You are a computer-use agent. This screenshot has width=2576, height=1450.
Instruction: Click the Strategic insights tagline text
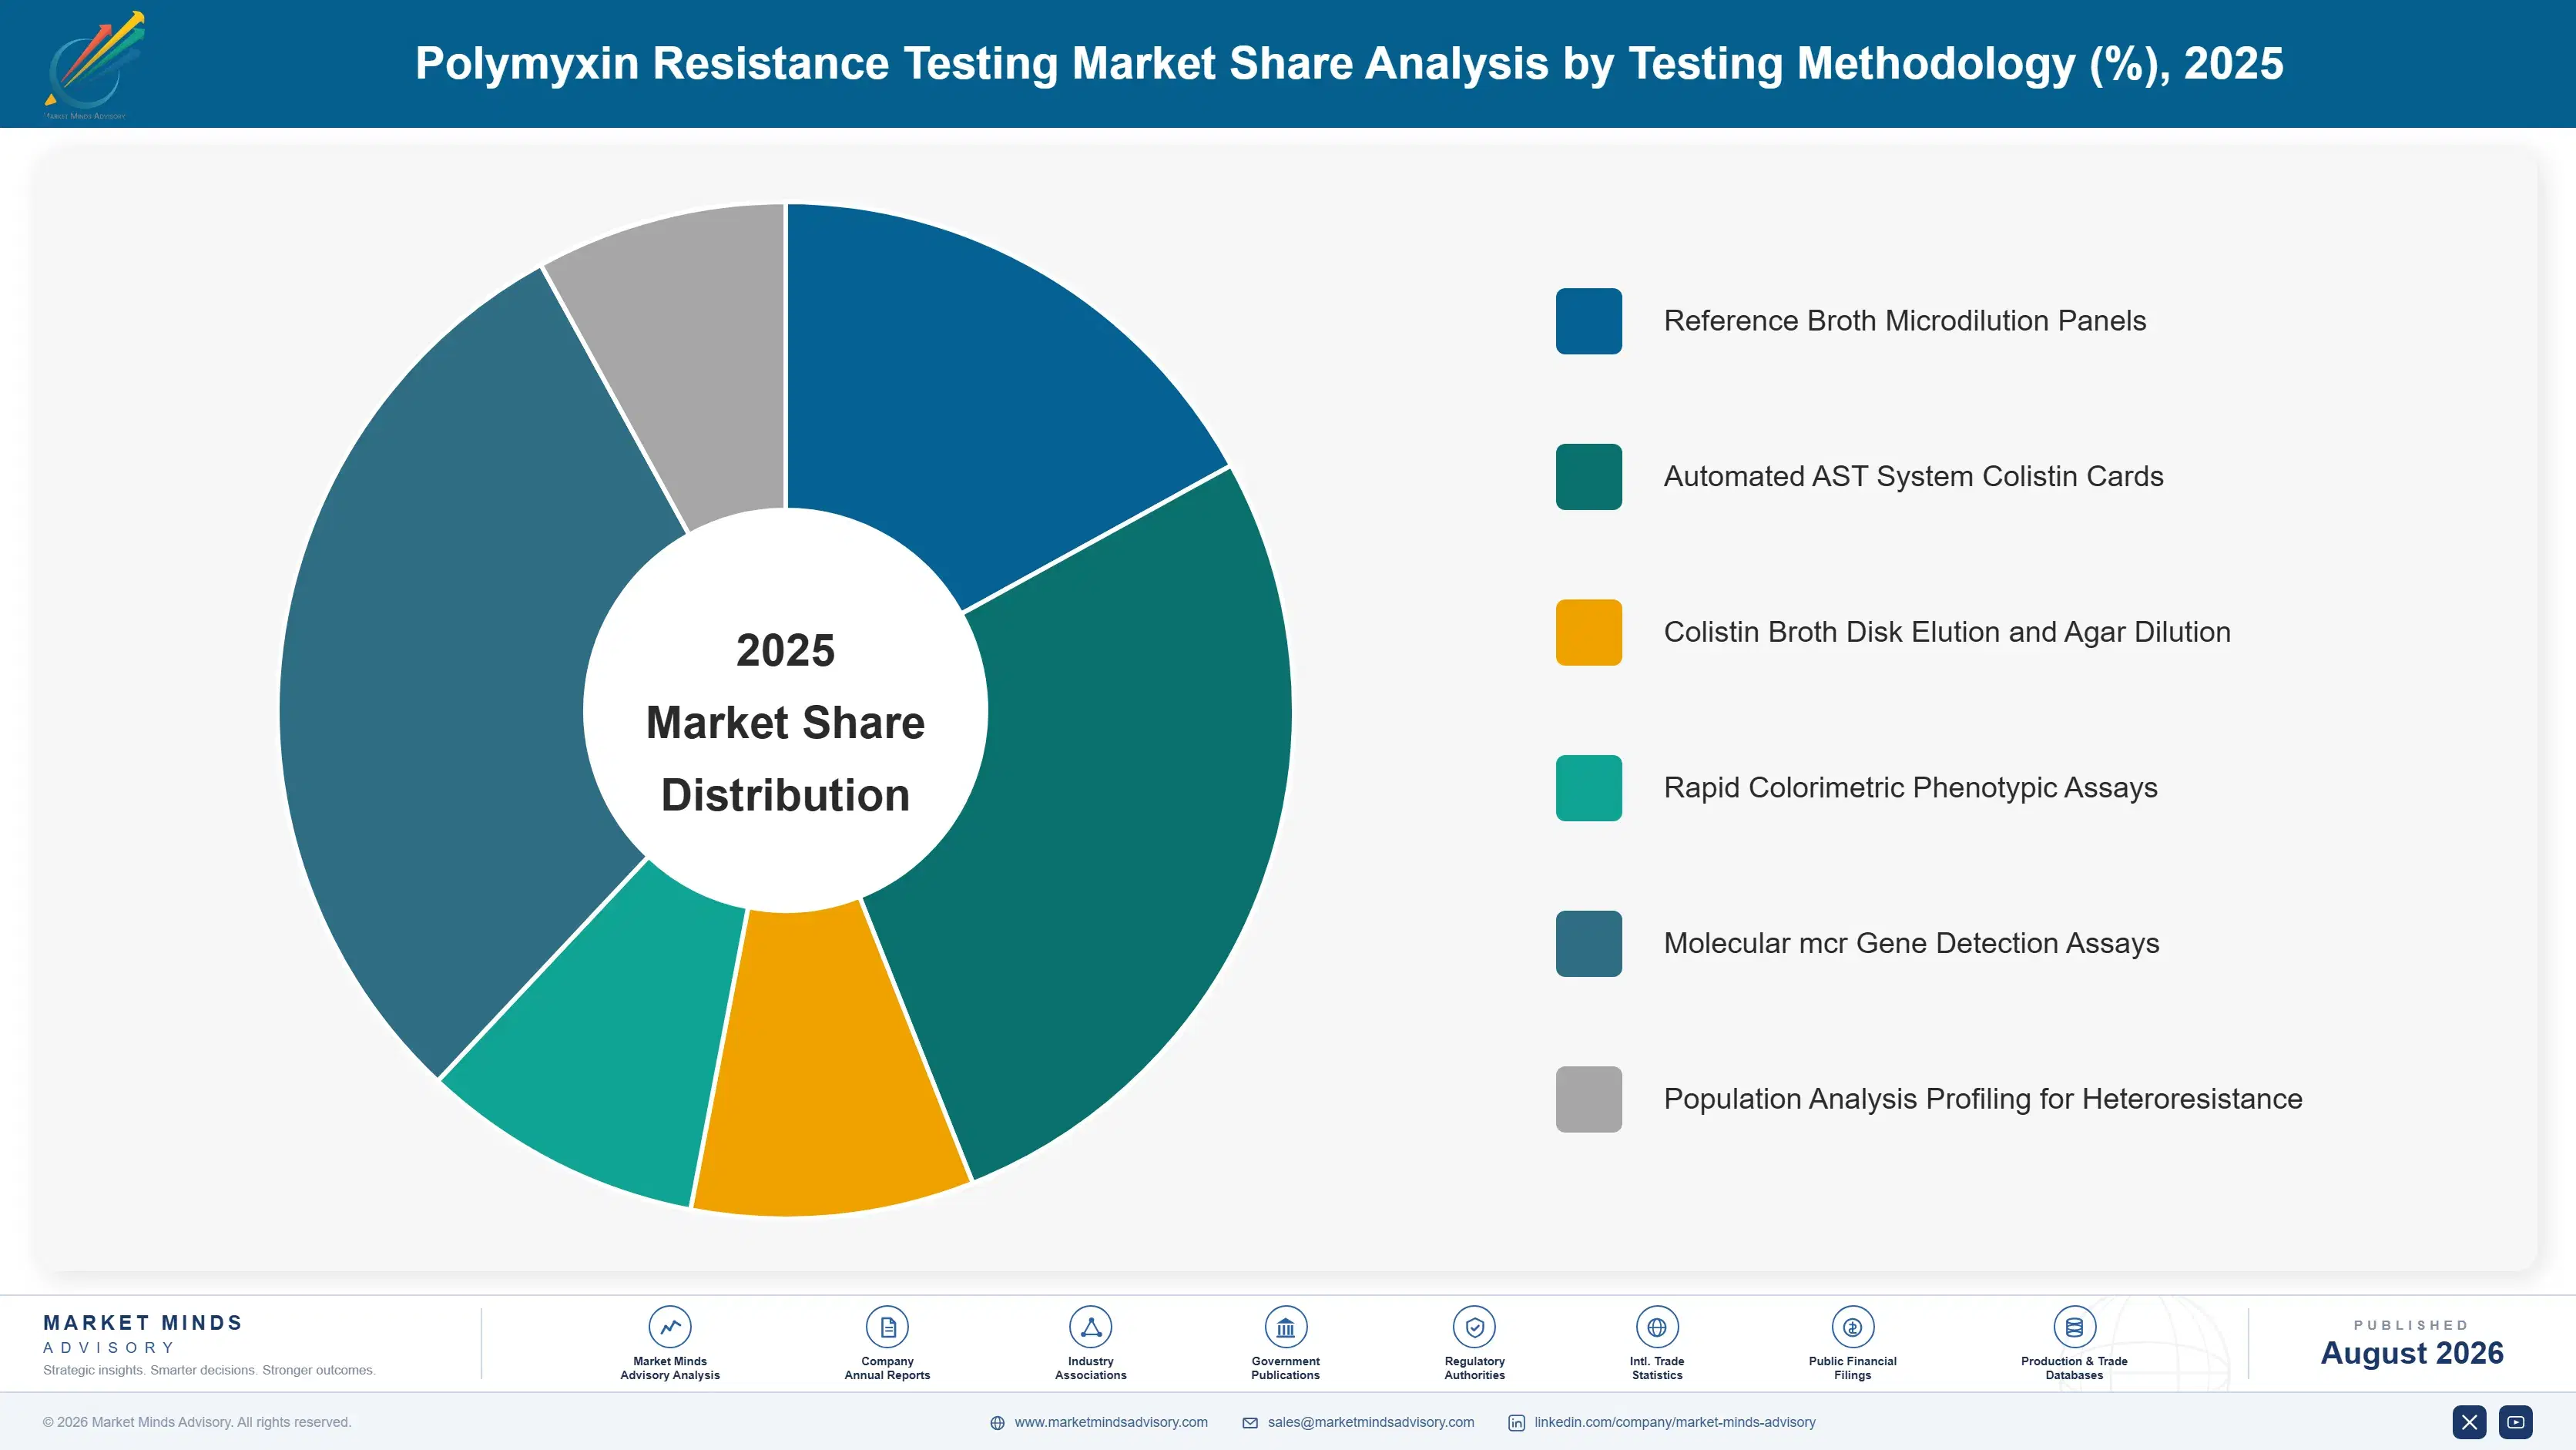click(x=209, y=1370)
